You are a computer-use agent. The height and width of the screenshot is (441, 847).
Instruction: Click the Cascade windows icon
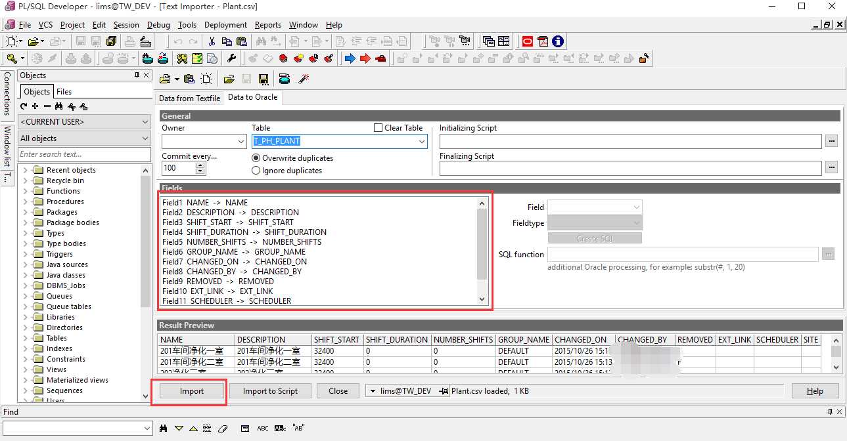(x=488, y=41)
